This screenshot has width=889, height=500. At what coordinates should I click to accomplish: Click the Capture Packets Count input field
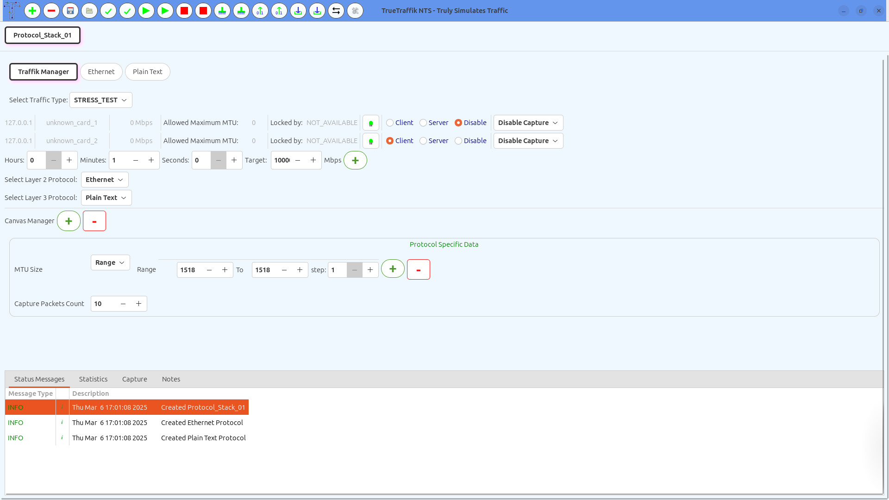click(x=104, y=304)
